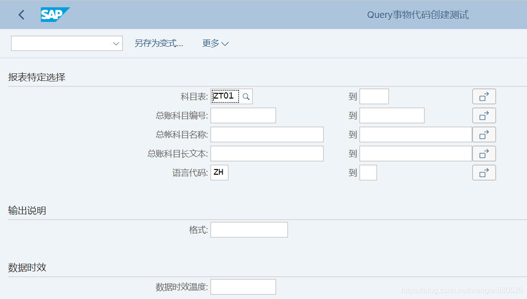
Task: Click the 总账科目长文本 input field
Action: click(267, 153)
